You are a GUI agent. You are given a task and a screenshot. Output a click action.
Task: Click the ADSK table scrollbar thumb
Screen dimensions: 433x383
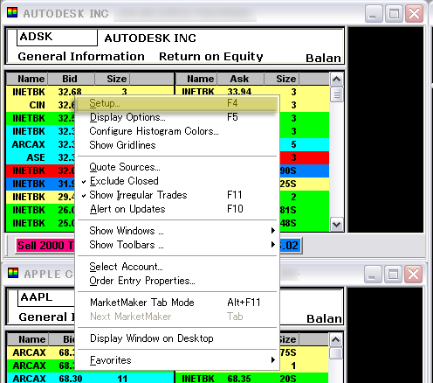pyautogui.click(x=336, y=94)
